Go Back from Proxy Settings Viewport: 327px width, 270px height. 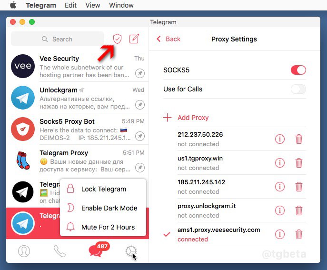click(168, 39)
